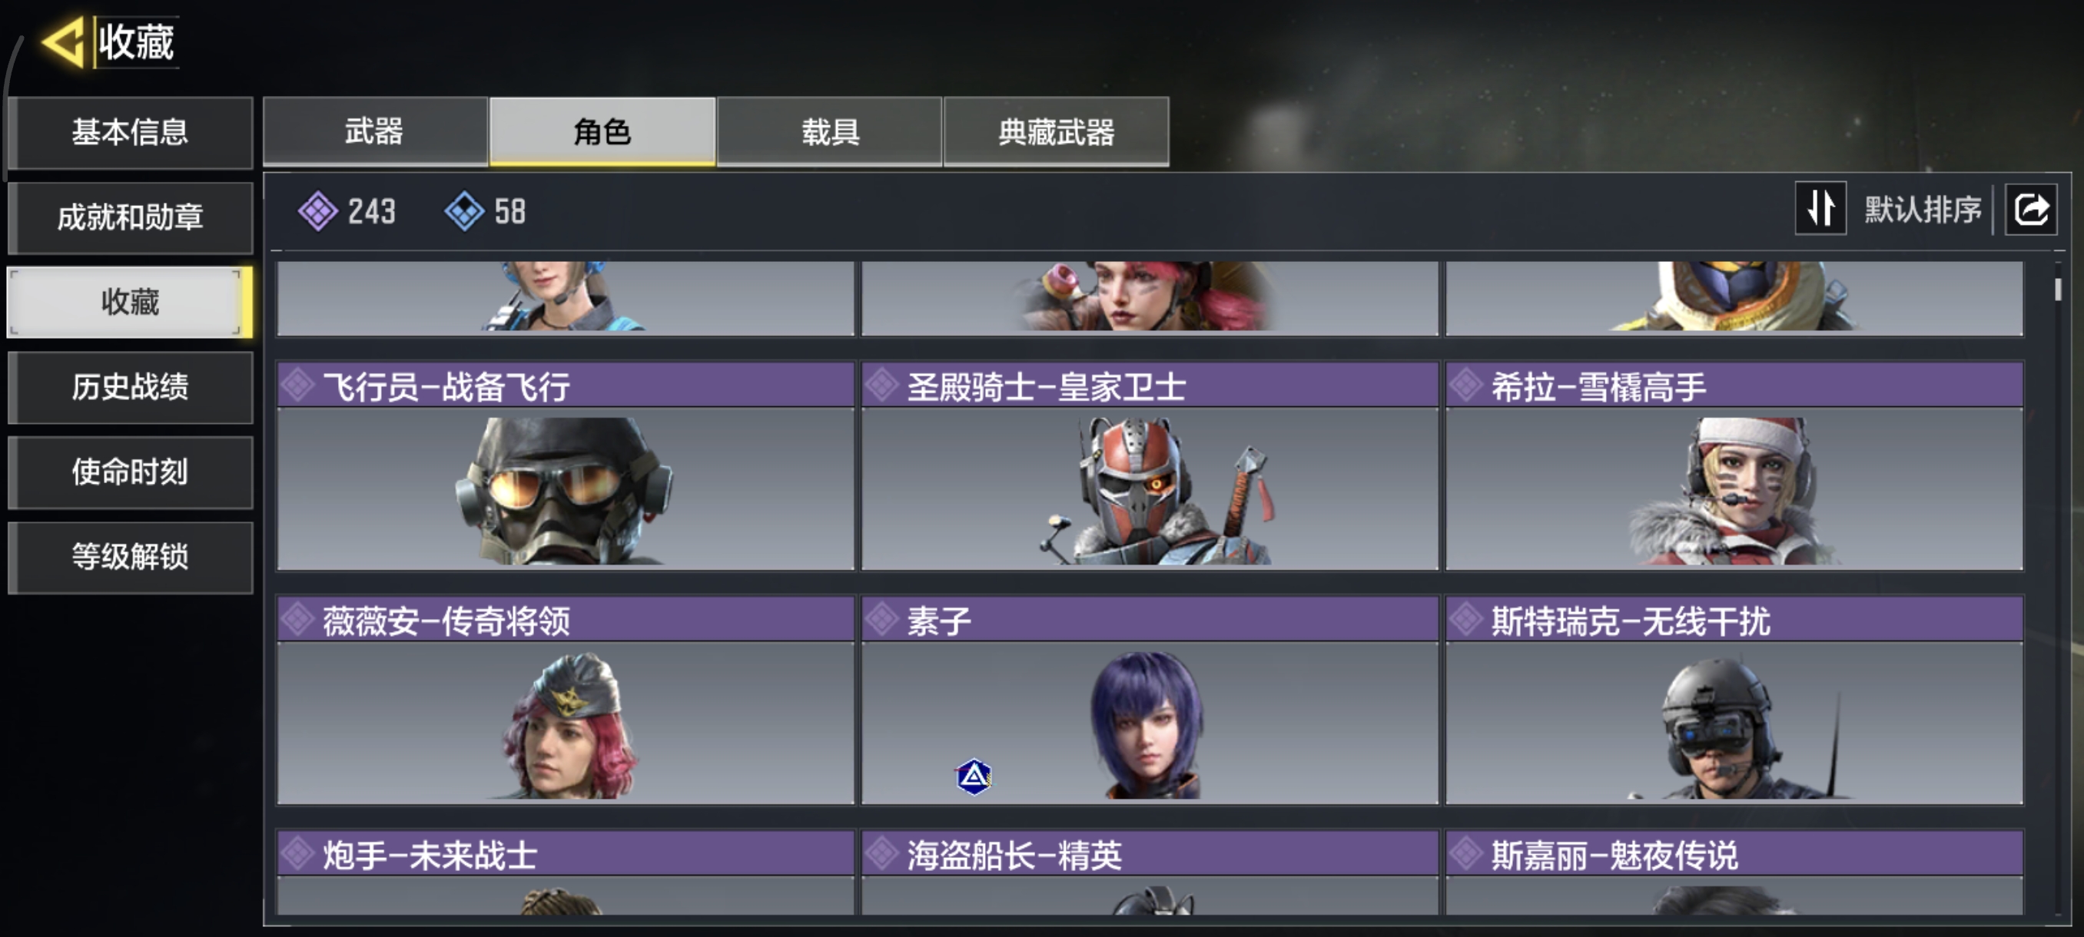Image resolution: width=2084 pixels, height=937 pixels.
Task: Go to 历史战绩 in sidebar
Action: pos(131,387)
